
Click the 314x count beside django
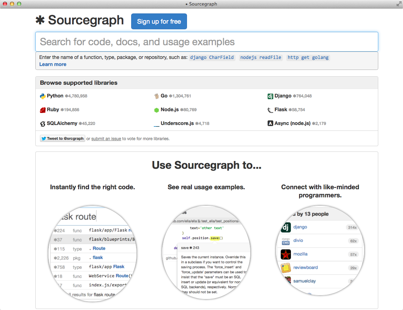point(352,228)
